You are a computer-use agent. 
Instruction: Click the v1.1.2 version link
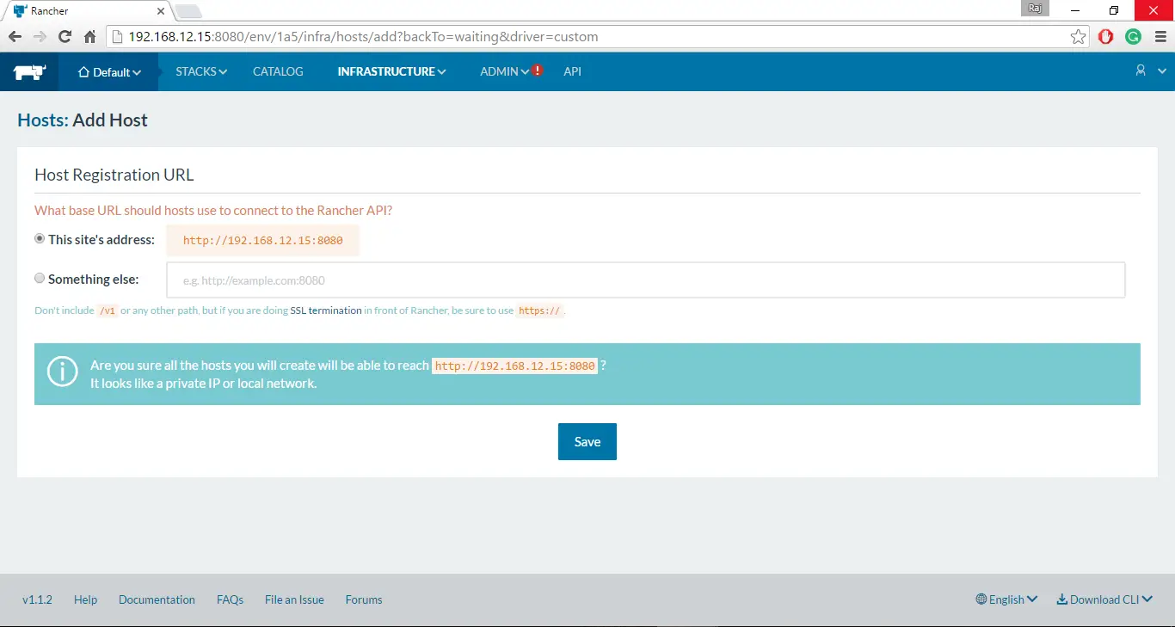[x=37, y=599]
